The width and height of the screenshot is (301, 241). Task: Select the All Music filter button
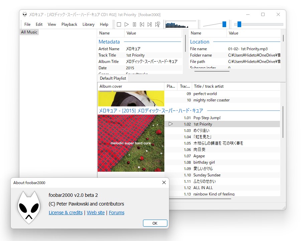coord(29,32)
